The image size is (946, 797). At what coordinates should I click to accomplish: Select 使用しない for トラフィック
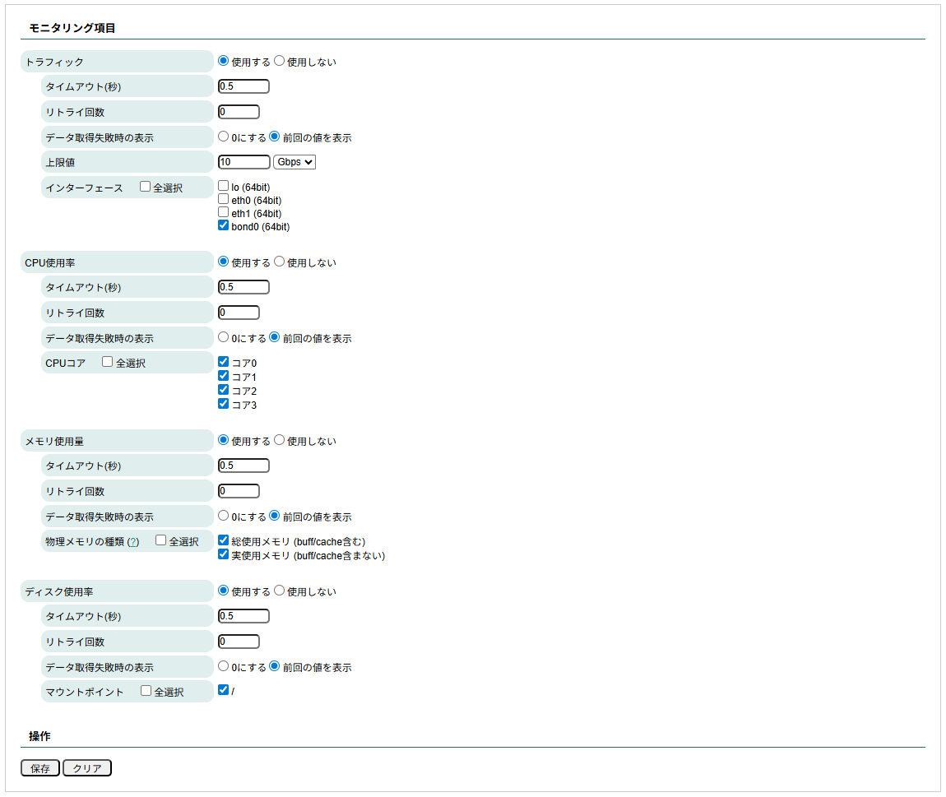(279, 60)
